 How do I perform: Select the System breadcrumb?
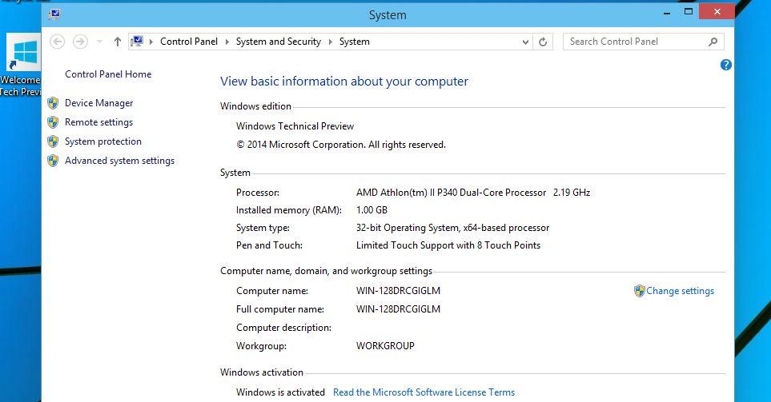coord(355,42)
